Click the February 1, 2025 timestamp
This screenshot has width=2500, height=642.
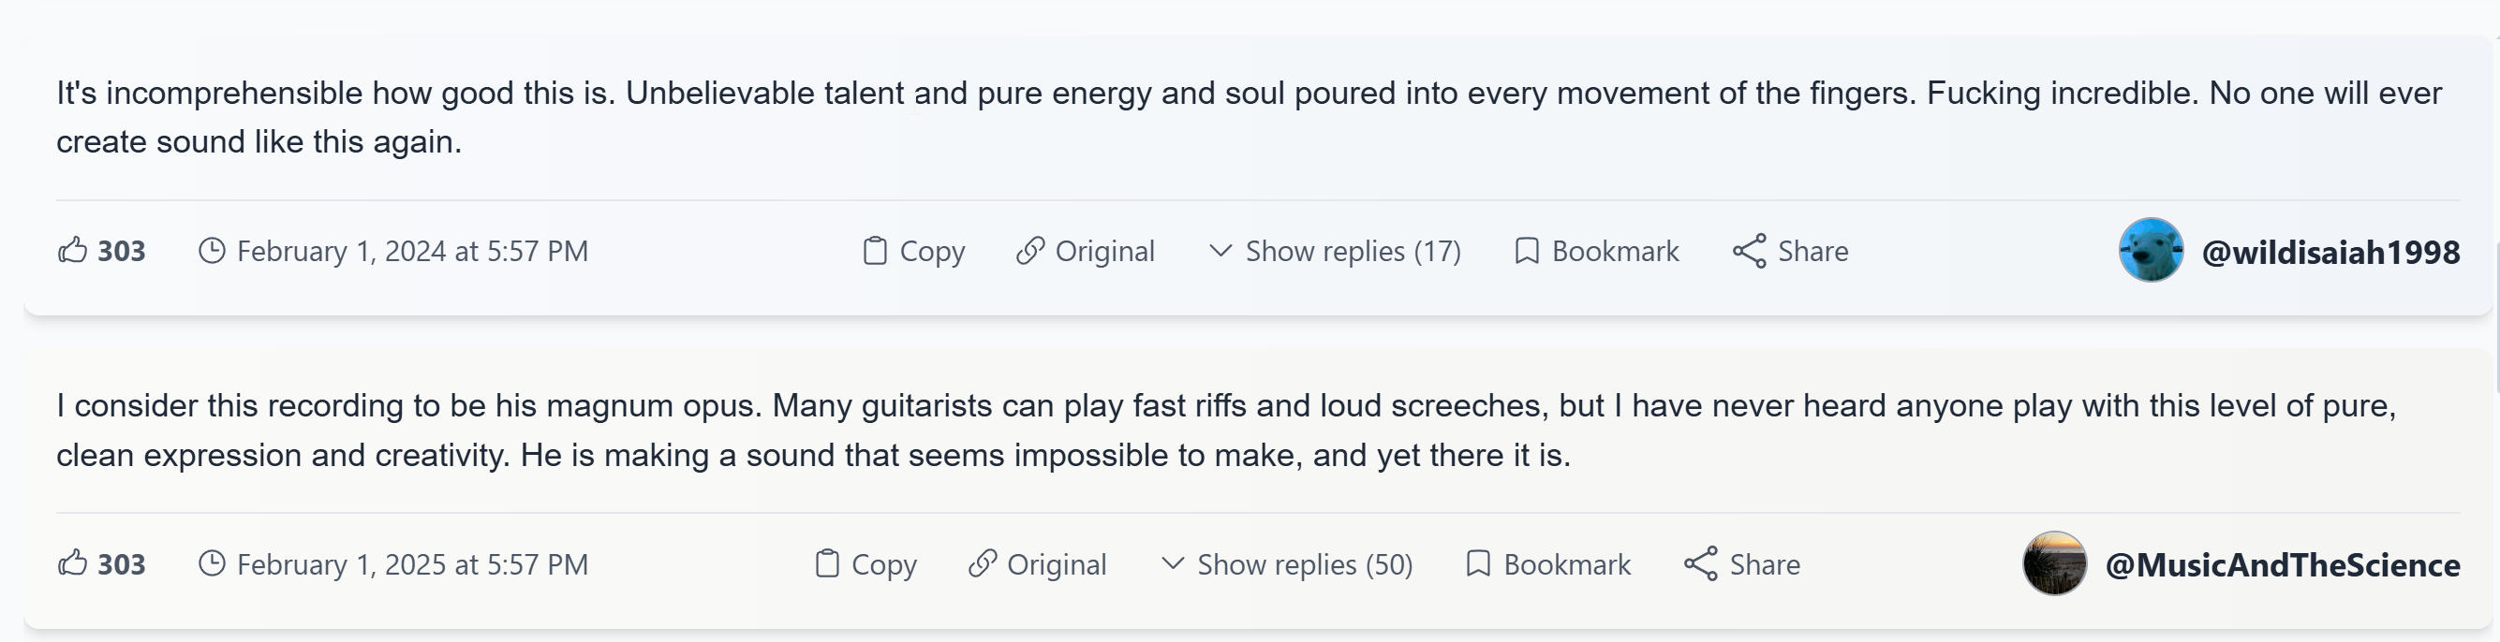[x=411, y=563]
